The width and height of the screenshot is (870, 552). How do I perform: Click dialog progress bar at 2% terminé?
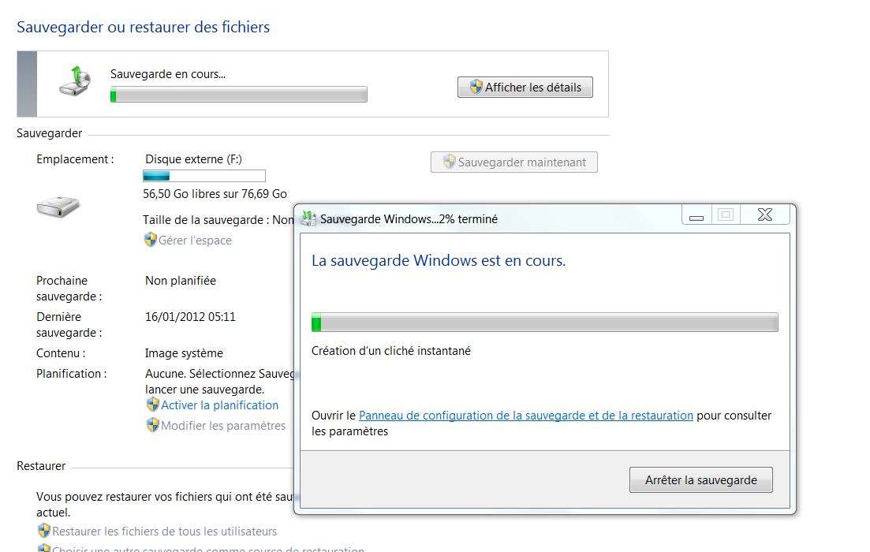pos(545,323)
